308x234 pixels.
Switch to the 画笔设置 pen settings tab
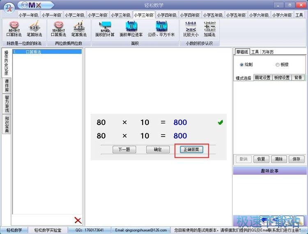point(262,78)
